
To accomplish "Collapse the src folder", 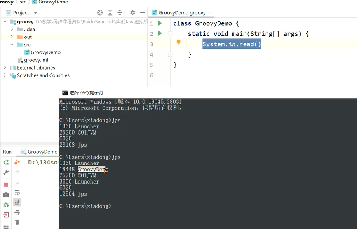I will 12,45.
